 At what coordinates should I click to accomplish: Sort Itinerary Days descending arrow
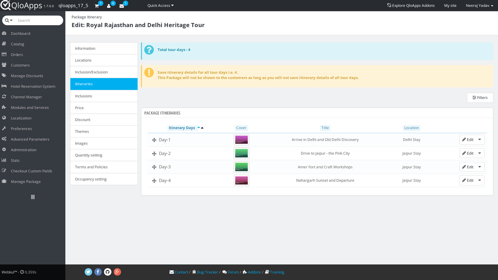click(x=198, y=128)
